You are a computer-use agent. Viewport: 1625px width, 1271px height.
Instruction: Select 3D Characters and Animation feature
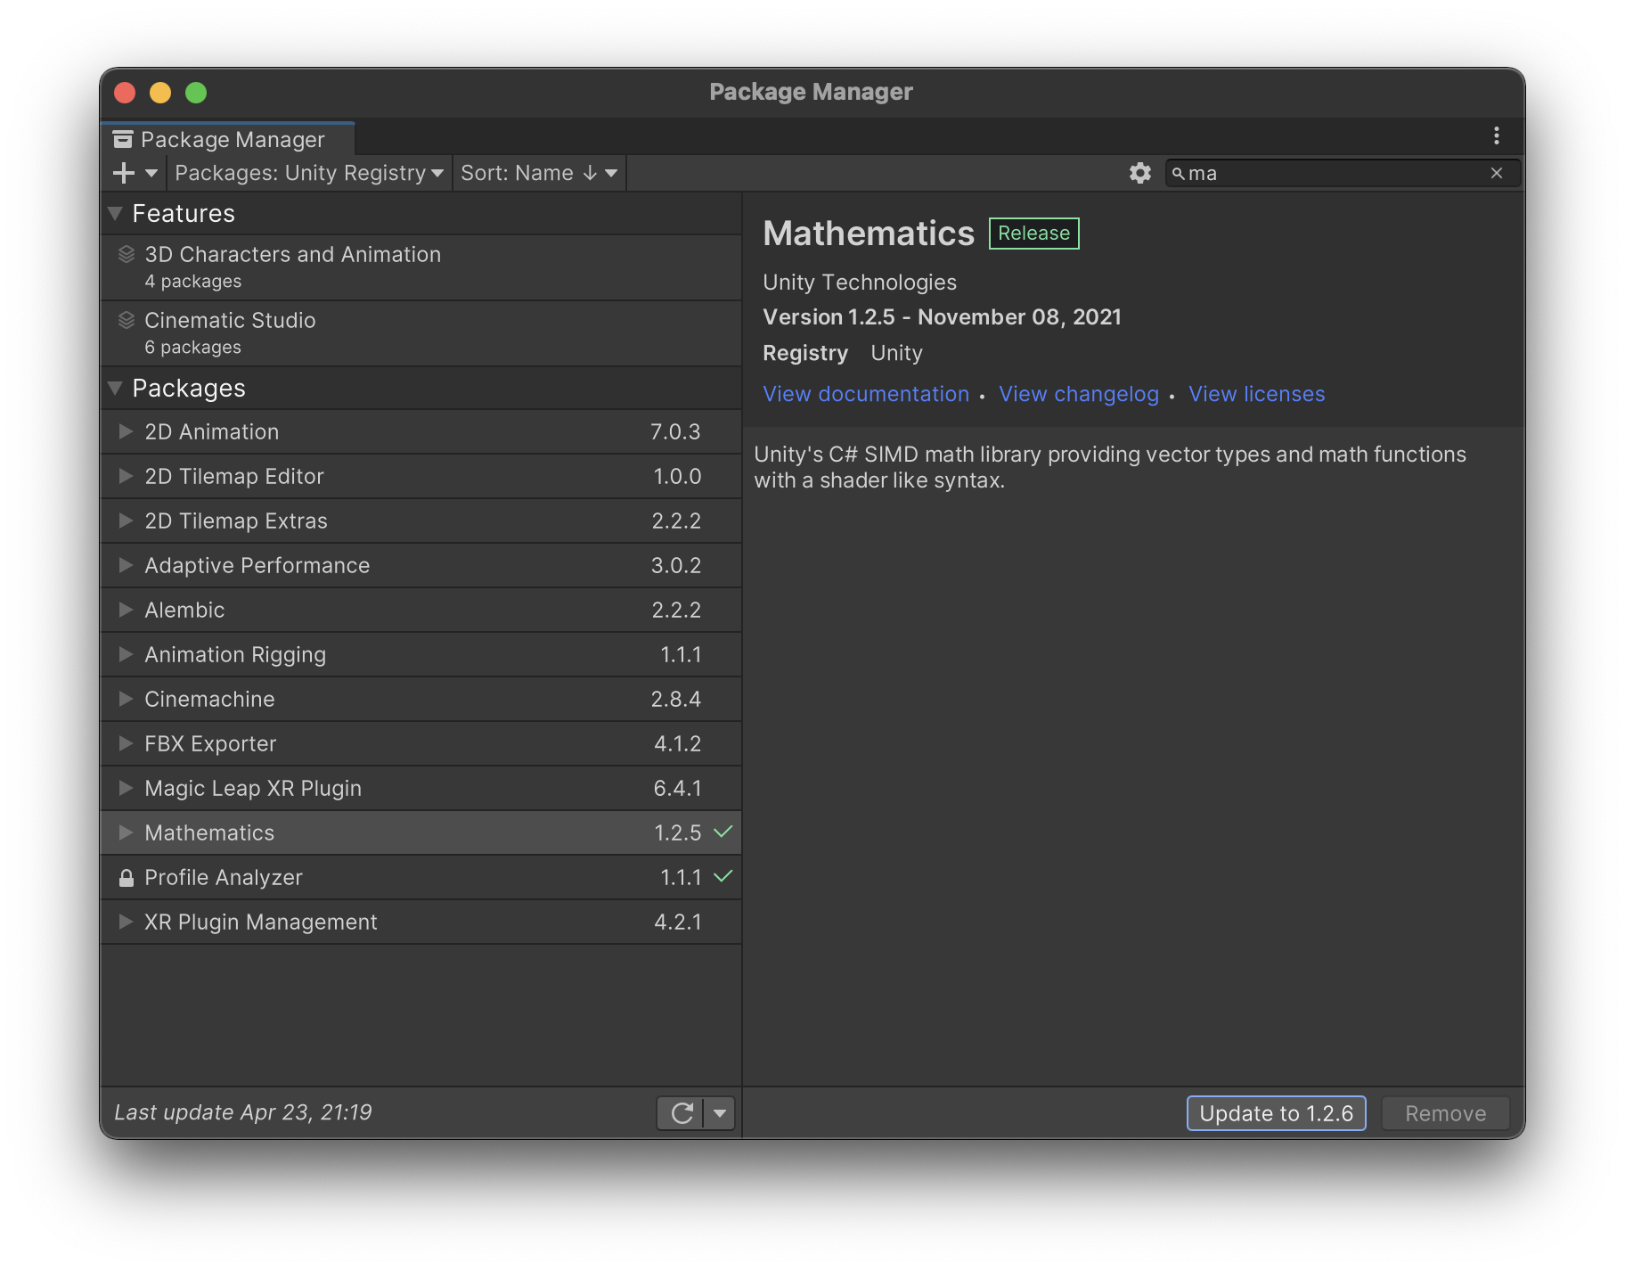[421, 267]
